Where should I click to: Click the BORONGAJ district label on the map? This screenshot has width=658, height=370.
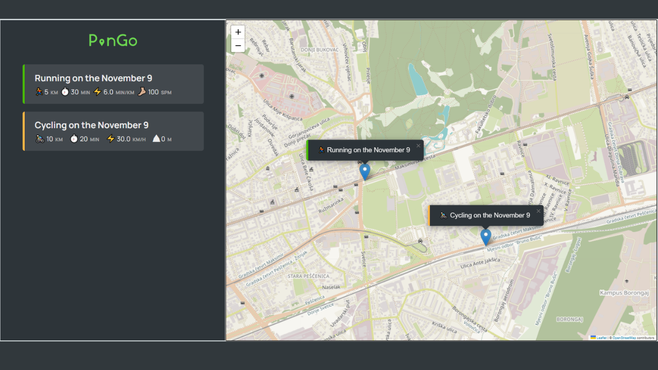[x=570, y=319]
